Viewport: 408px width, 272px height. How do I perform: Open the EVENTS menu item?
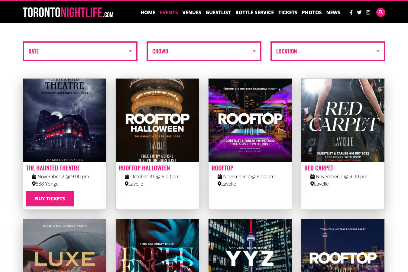point(169,12)
